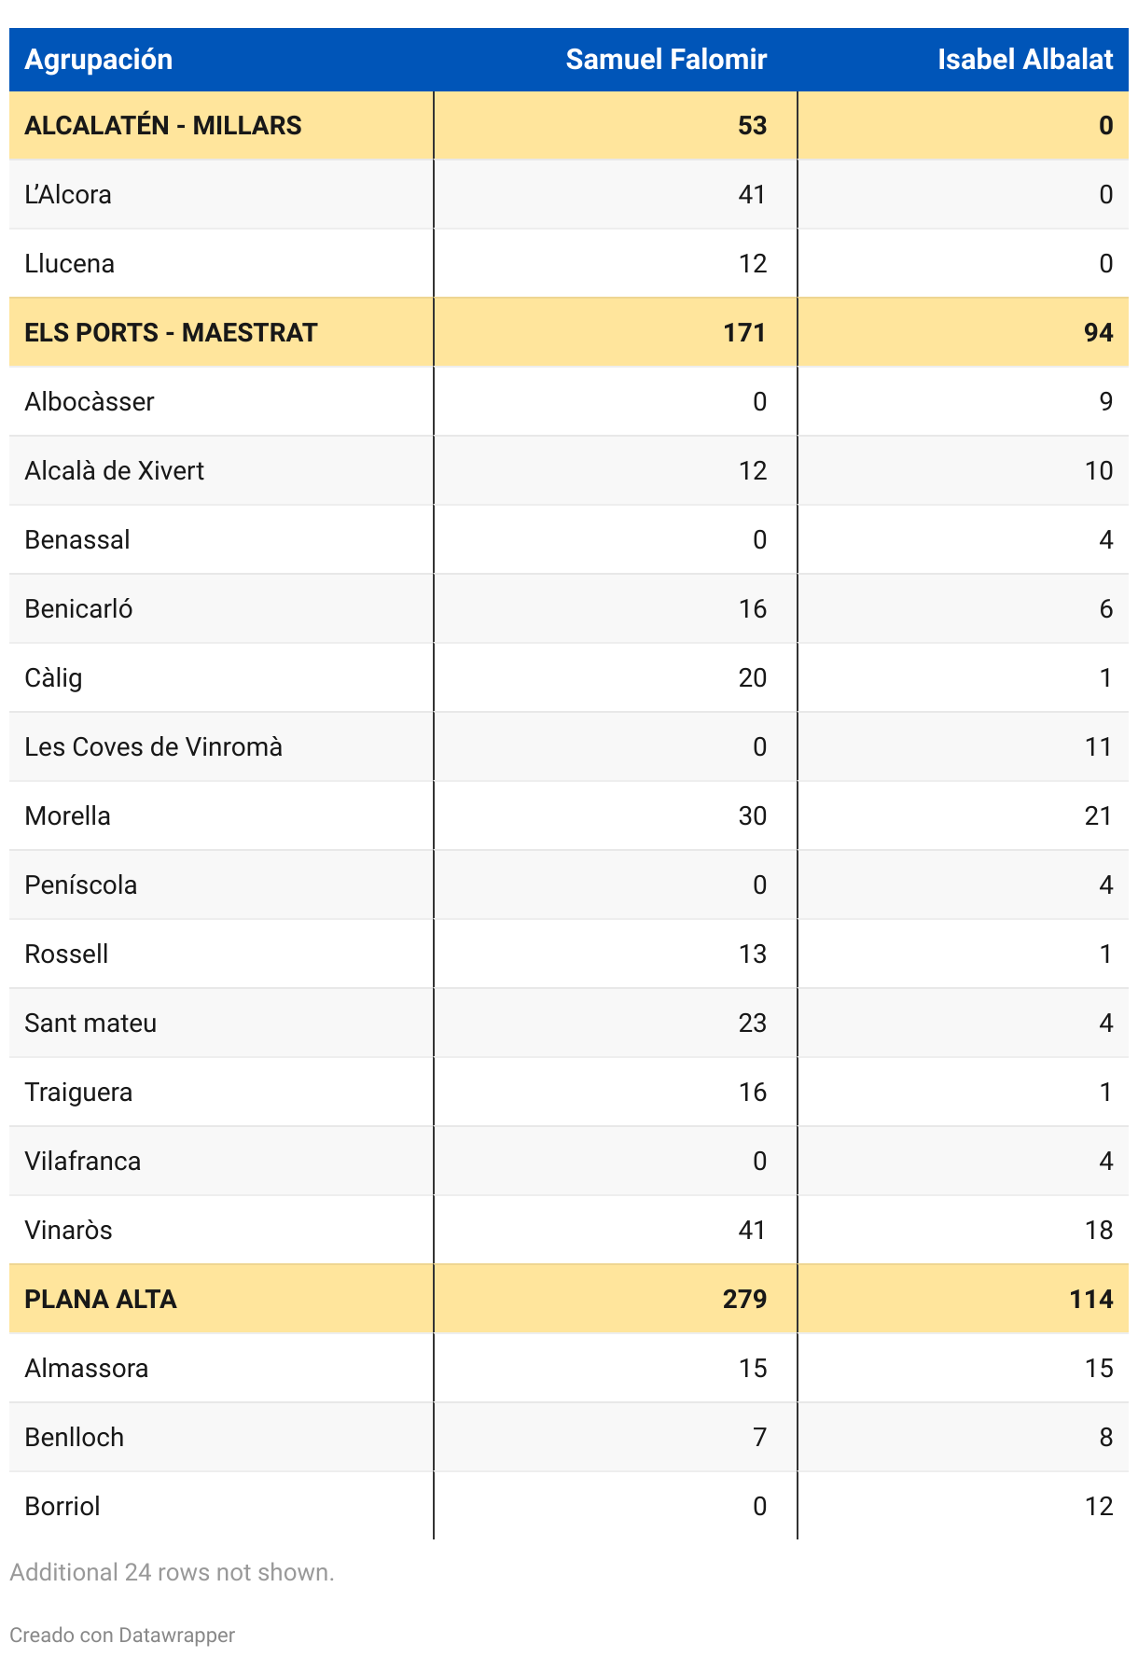The width and height of the screenshot is (1138, 1657).
Task: Click the Benicarló row label
Action: pos(78,609)
